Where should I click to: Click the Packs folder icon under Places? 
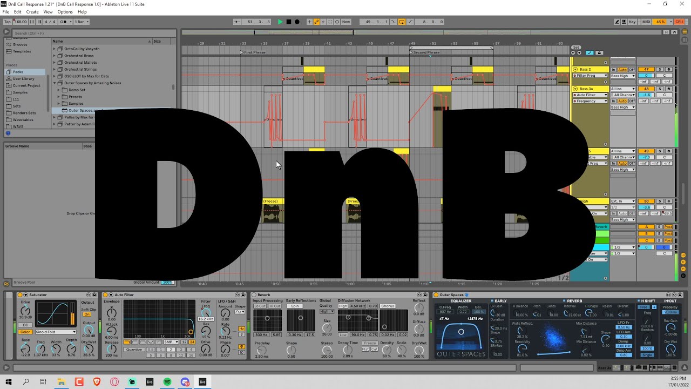click(x=8, y=72)
